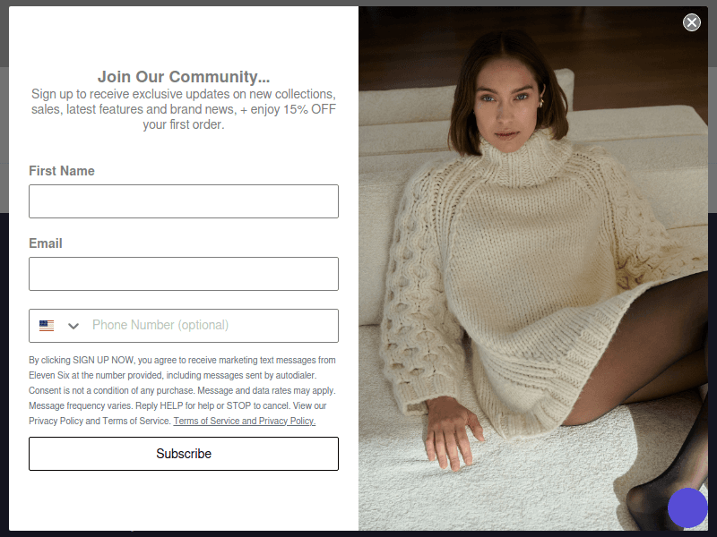
Task: Click the dark overlay strip below the popup
Action: pyautogui.click(x=358, y=533)
